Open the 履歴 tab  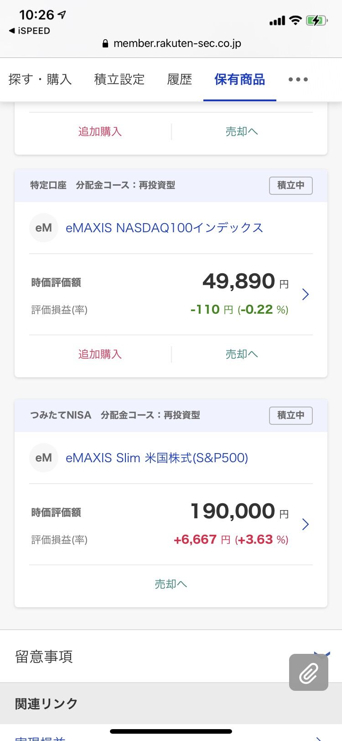point(180,79)
